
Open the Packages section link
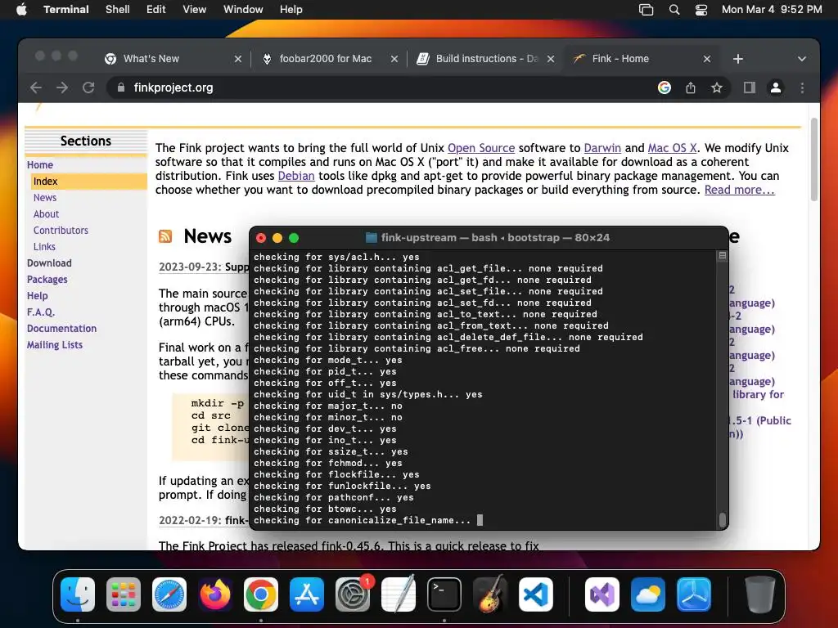(47, 280)
